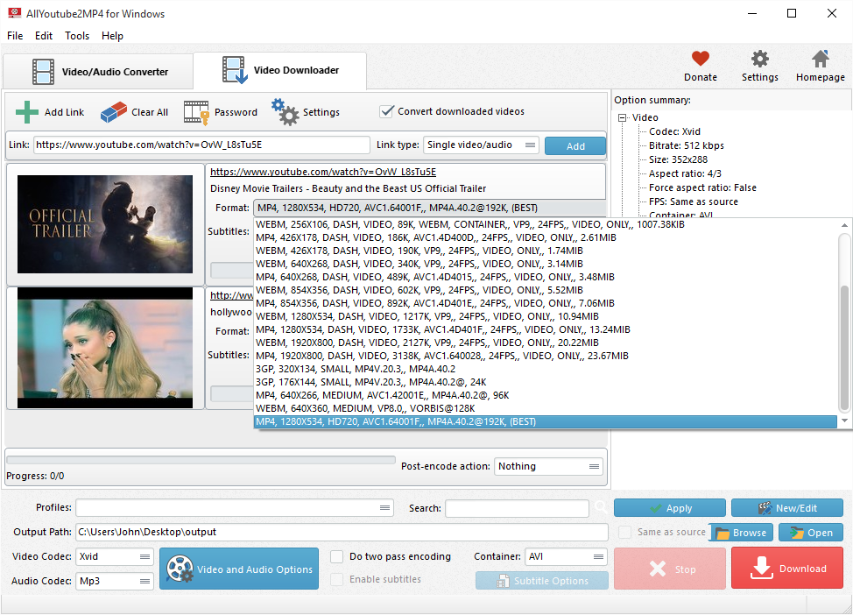Toggle Enable subtitles checkbox
This screenshot has height=615, width=853.
point(337,579)
